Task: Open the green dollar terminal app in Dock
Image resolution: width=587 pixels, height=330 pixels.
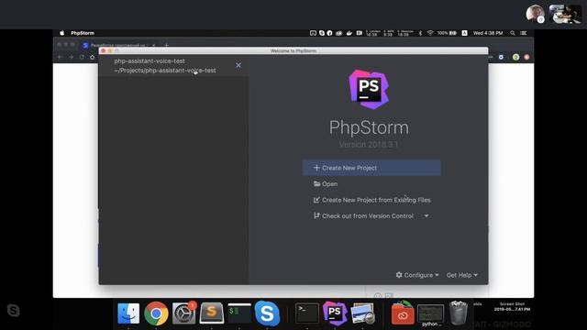Action: [x=239, y=313]
